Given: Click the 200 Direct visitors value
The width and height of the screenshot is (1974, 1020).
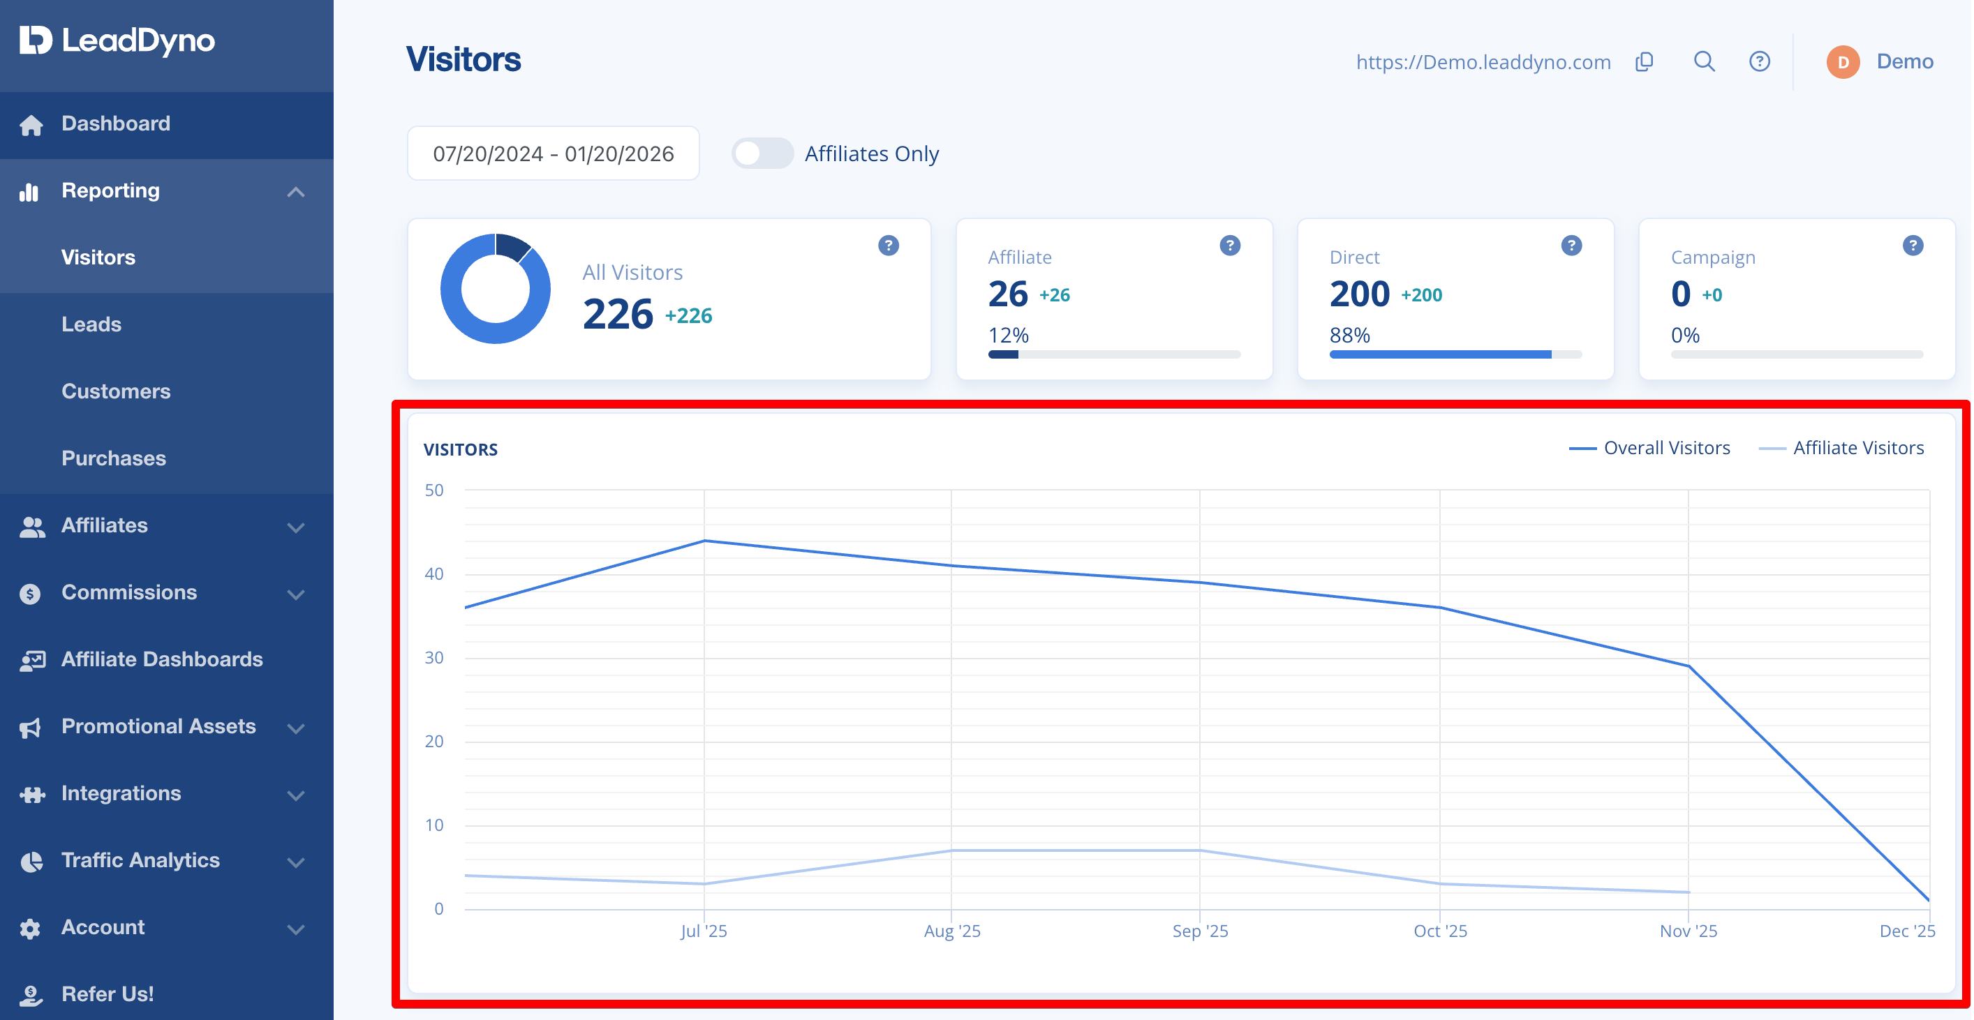Looking at the screenshot, I should [1360, 294].
